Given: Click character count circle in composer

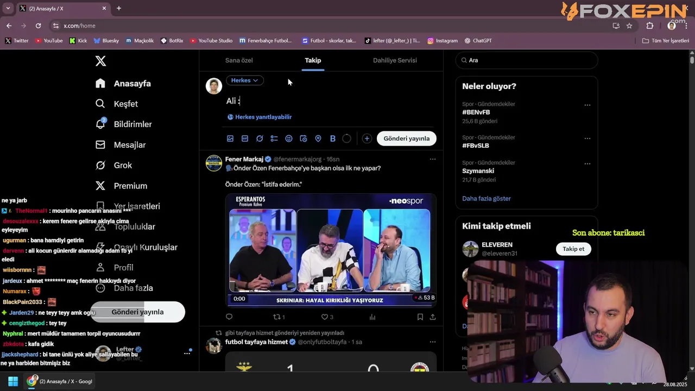Looking at the screenshot, I should [347, 138].
